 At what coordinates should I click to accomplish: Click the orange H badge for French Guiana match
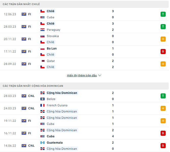click(163, 108)
